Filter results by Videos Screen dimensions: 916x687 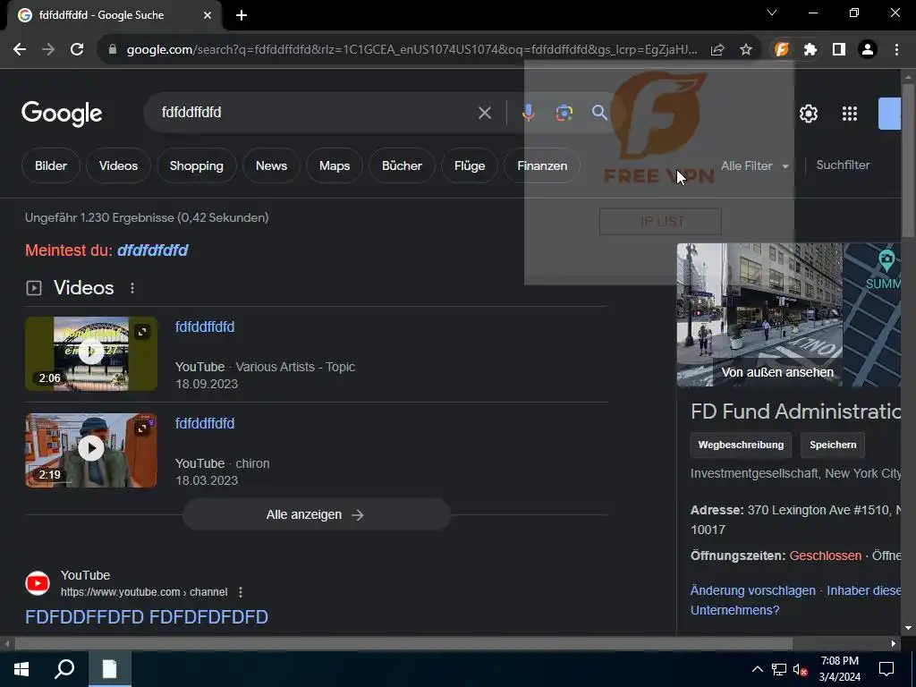point(119,165)
